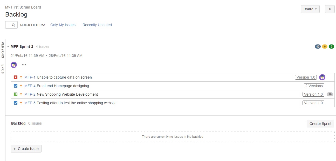Image resolution: width=336 pixels, height=161 pixels.
Task: Open the Versions side panel
Action: pos(3,50)
